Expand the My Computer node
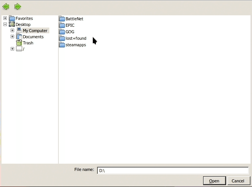Viewport: 252px width, 187px height. [x=12, y=31]
